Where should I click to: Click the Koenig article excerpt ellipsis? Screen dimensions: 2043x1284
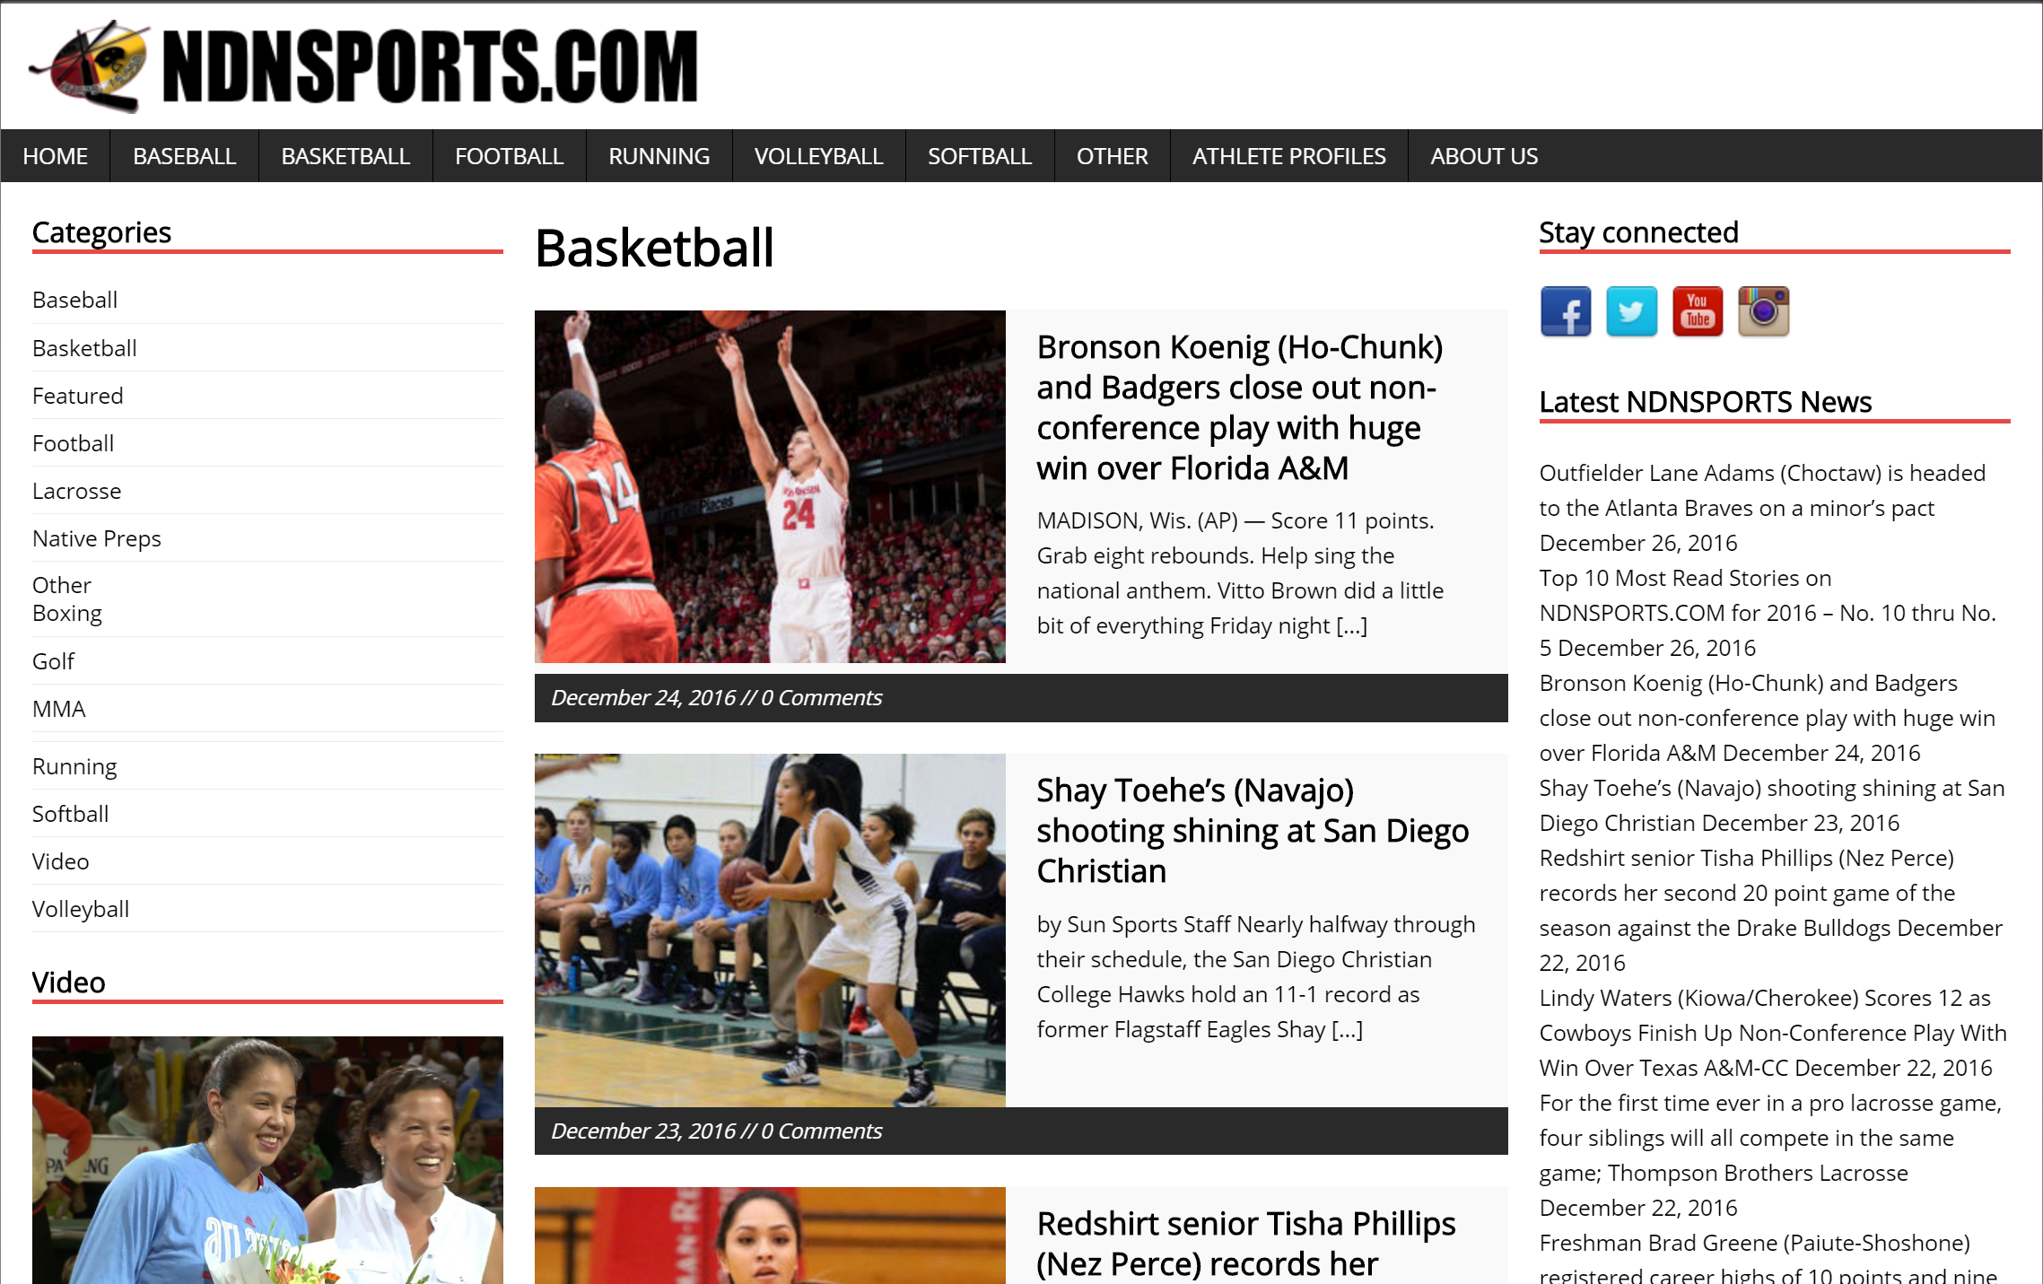tap(1351, 625)
